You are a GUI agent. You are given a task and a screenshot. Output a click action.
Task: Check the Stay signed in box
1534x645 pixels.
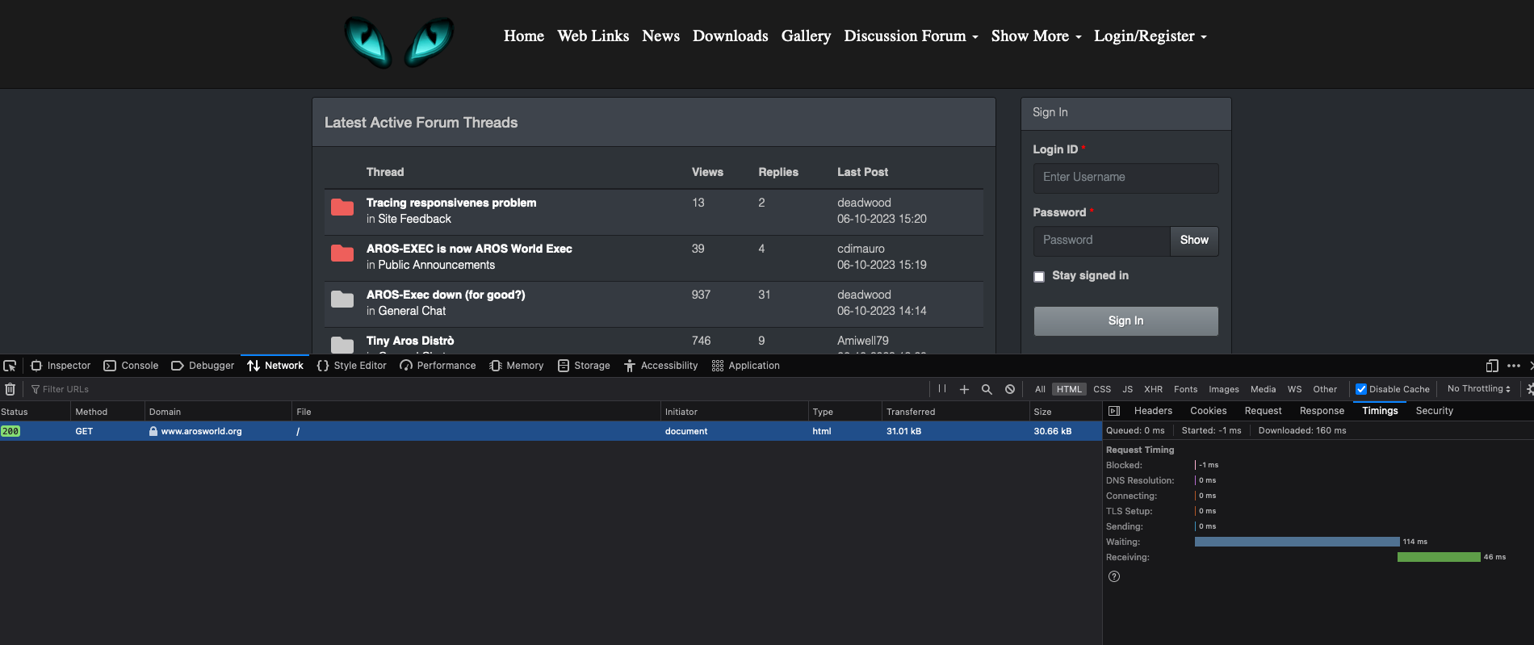[x=1039, y=277]
